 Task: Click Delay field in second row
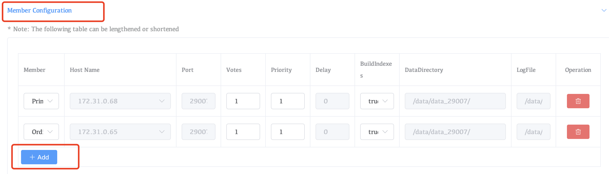pos(332,132)
